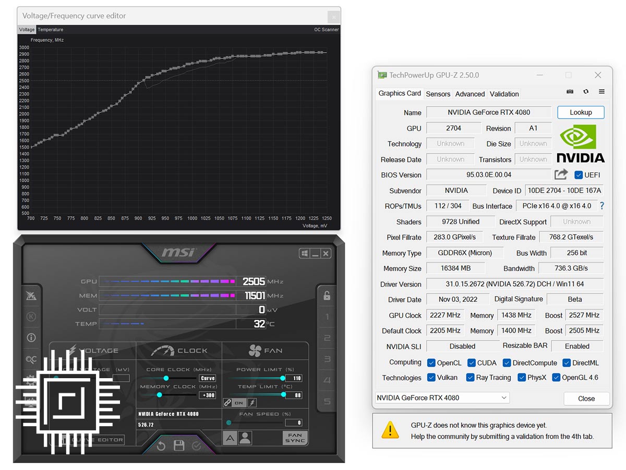Toggle the UEFI checkbox
The width and height of the screenshot is (626, 470).
(579, 175)
